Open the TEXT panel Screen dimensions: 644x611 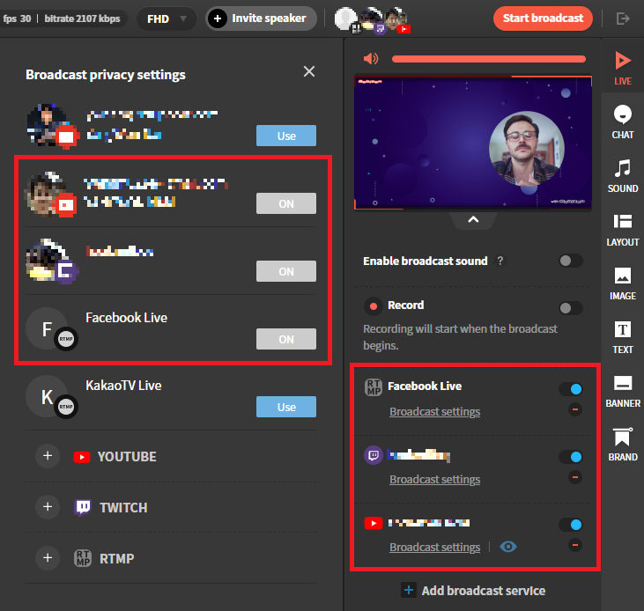tap(623, 337)
